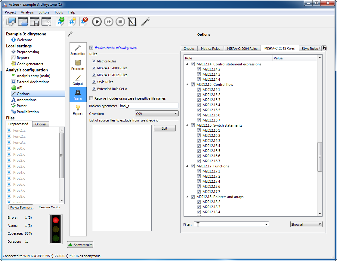Image resolution: width=337 pixels, height=261 pixels.
Task: Uncheck rule M2012.16.4
Action: 199,146
